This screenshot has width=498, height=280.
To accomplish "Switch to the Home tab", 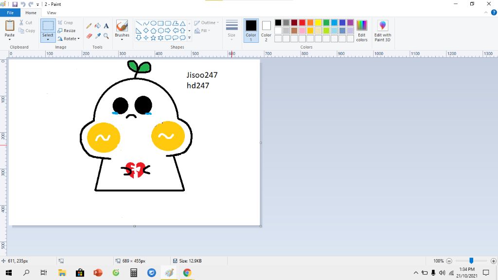I will point(31,13).
